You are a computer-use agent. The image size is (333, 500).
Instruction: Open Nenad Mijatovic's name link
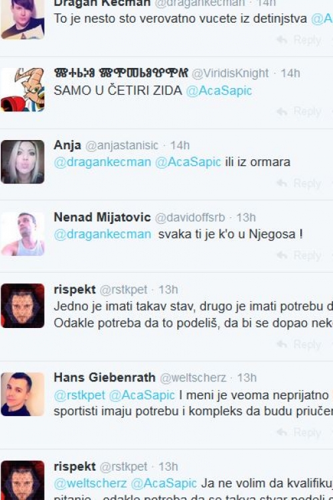click(x=103, y=217)
